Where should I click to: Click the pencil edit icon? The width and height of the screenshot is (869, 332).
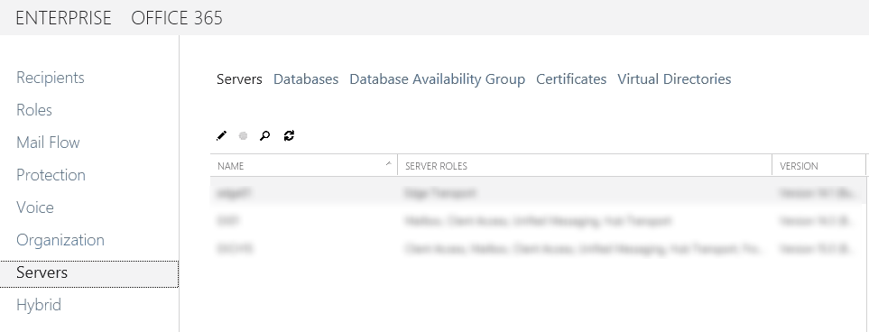[x=222, y=136]
